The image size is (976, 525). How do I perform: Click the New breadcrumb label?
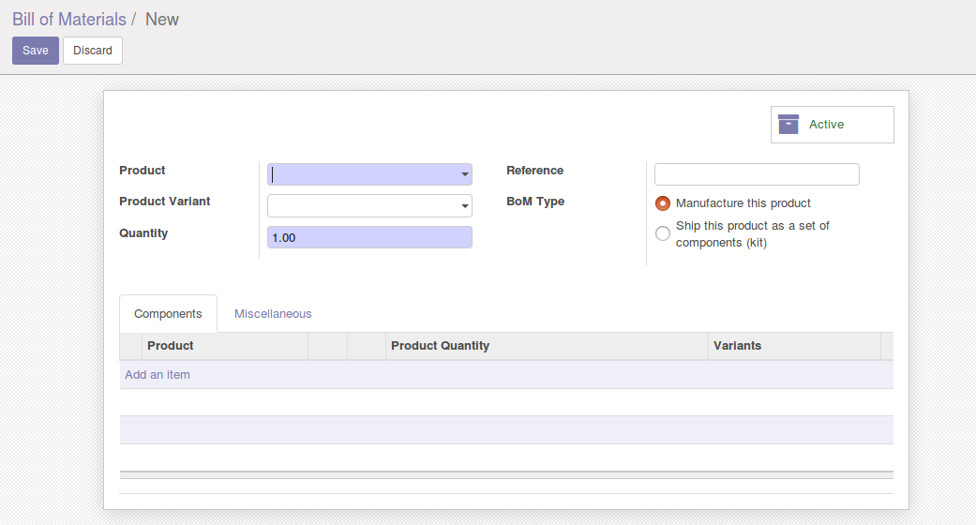[162, 20]
